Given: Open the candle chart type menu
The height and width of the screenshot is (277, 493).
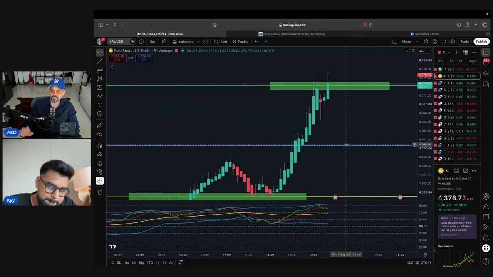Looking at the screenshot, I should [x=164, y=42].
